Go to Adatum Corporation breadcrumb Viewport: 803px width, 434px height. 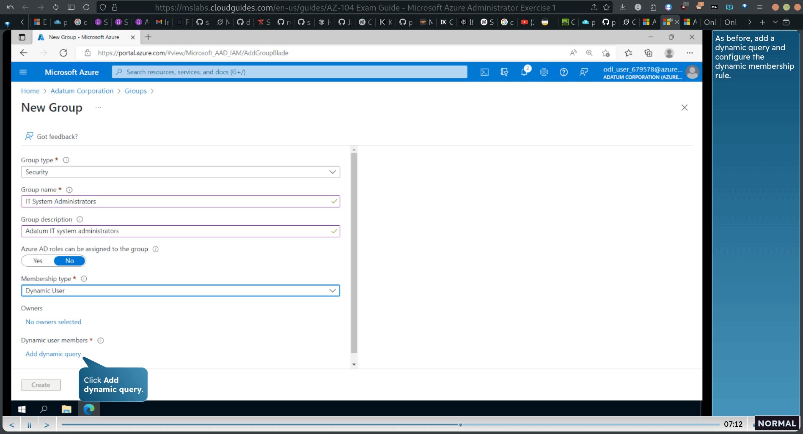[x=82, y=91]
